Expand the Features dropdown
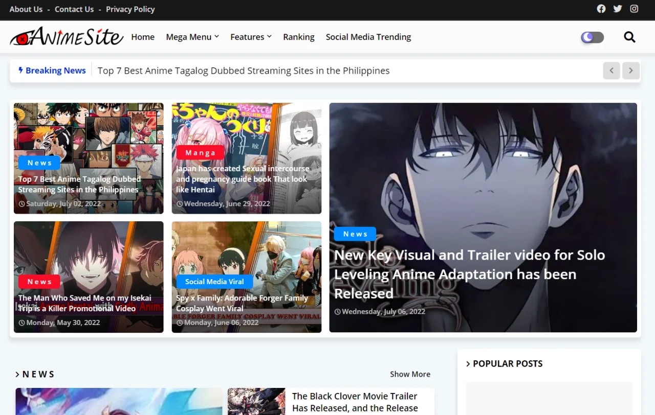This screenshot has width=655, height=415. click(x=251, y=37)
